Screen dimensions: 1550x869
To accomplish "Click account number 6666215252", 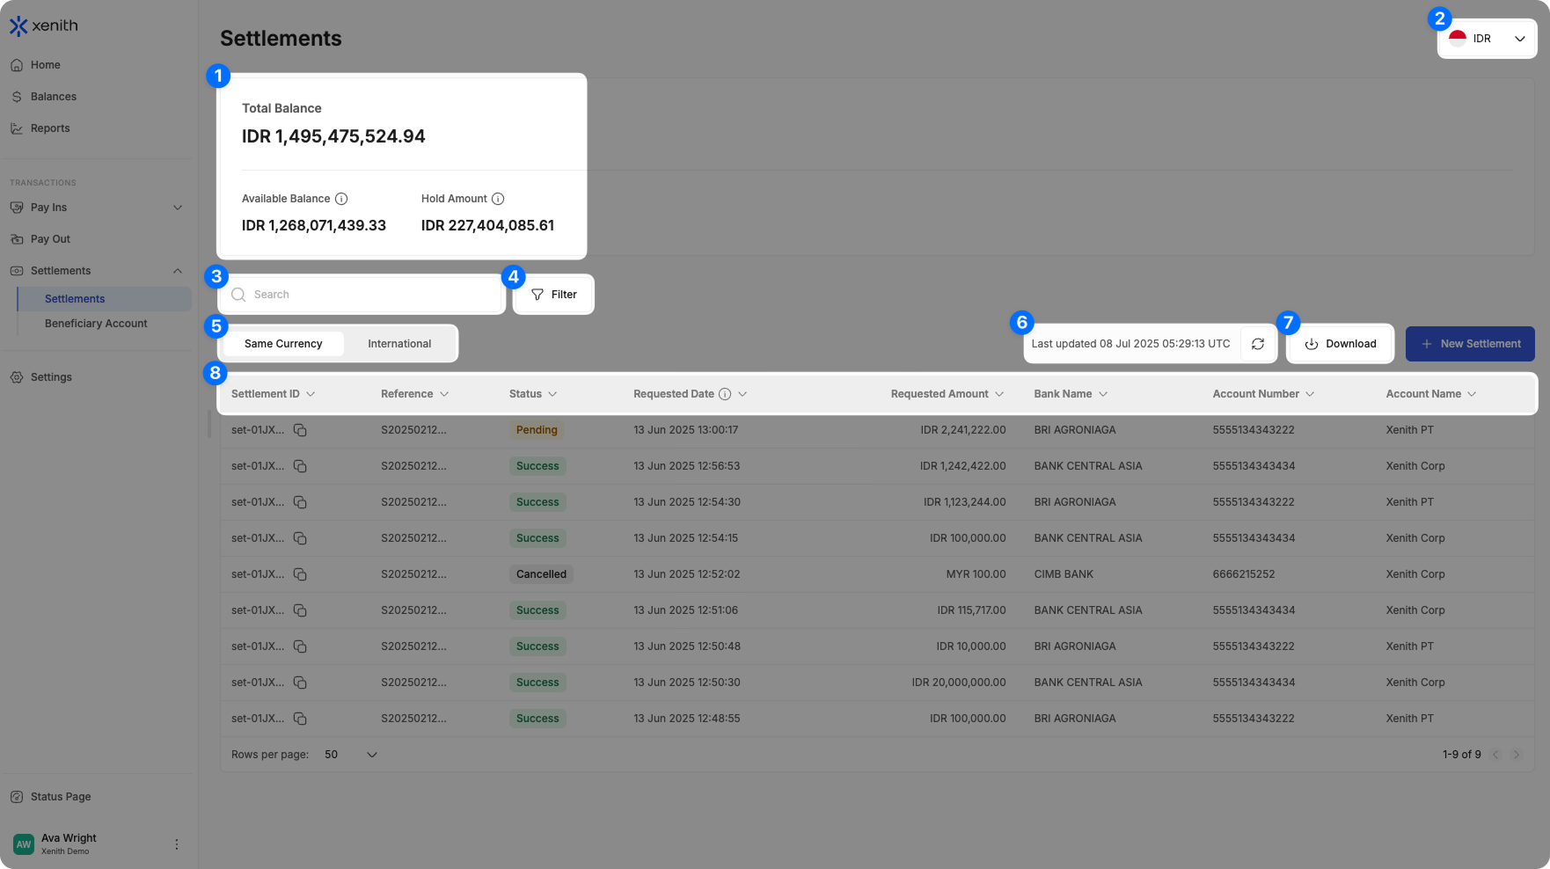I will coord(1244,574).
